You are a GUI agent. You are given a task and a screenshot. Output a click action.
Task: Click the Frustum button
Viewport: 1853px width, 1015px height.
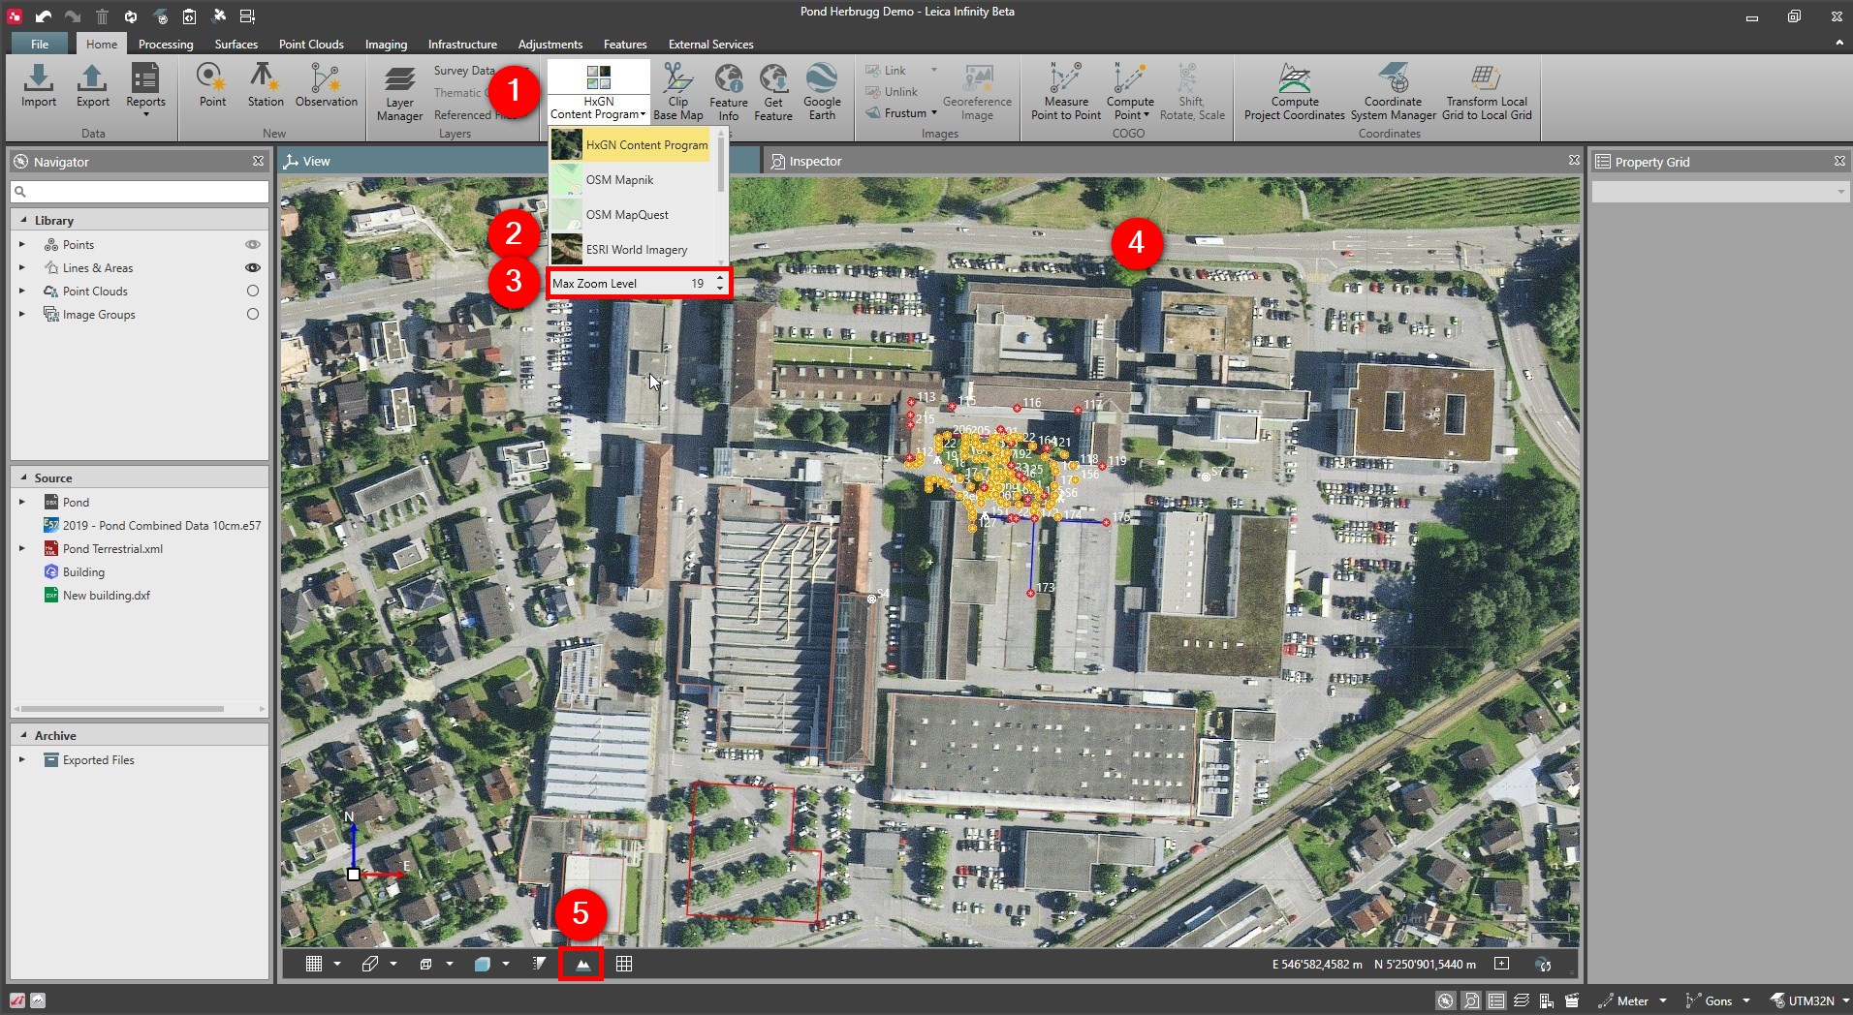(901, 112)
